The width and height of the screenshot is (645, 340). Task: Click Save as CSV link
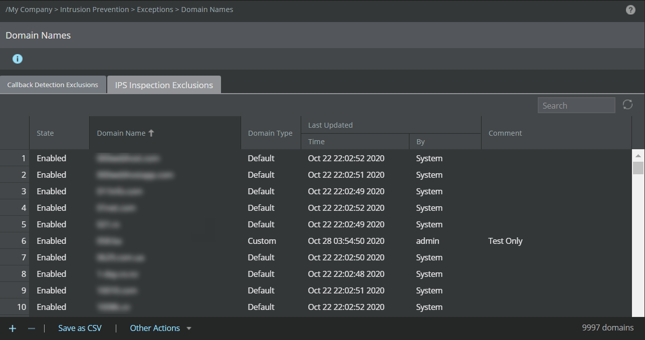(80, 328)
